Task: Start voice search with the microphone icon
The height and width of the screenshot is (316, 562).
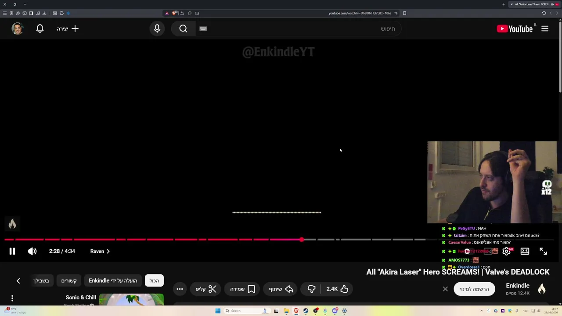Action: point(157,29)
